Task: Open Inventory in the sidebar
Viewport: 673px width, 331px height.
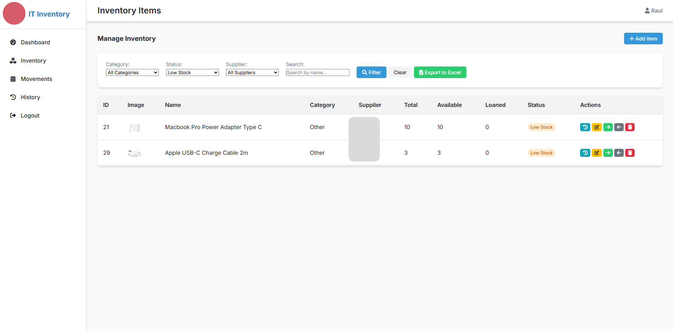Action: tap(33, 61)
